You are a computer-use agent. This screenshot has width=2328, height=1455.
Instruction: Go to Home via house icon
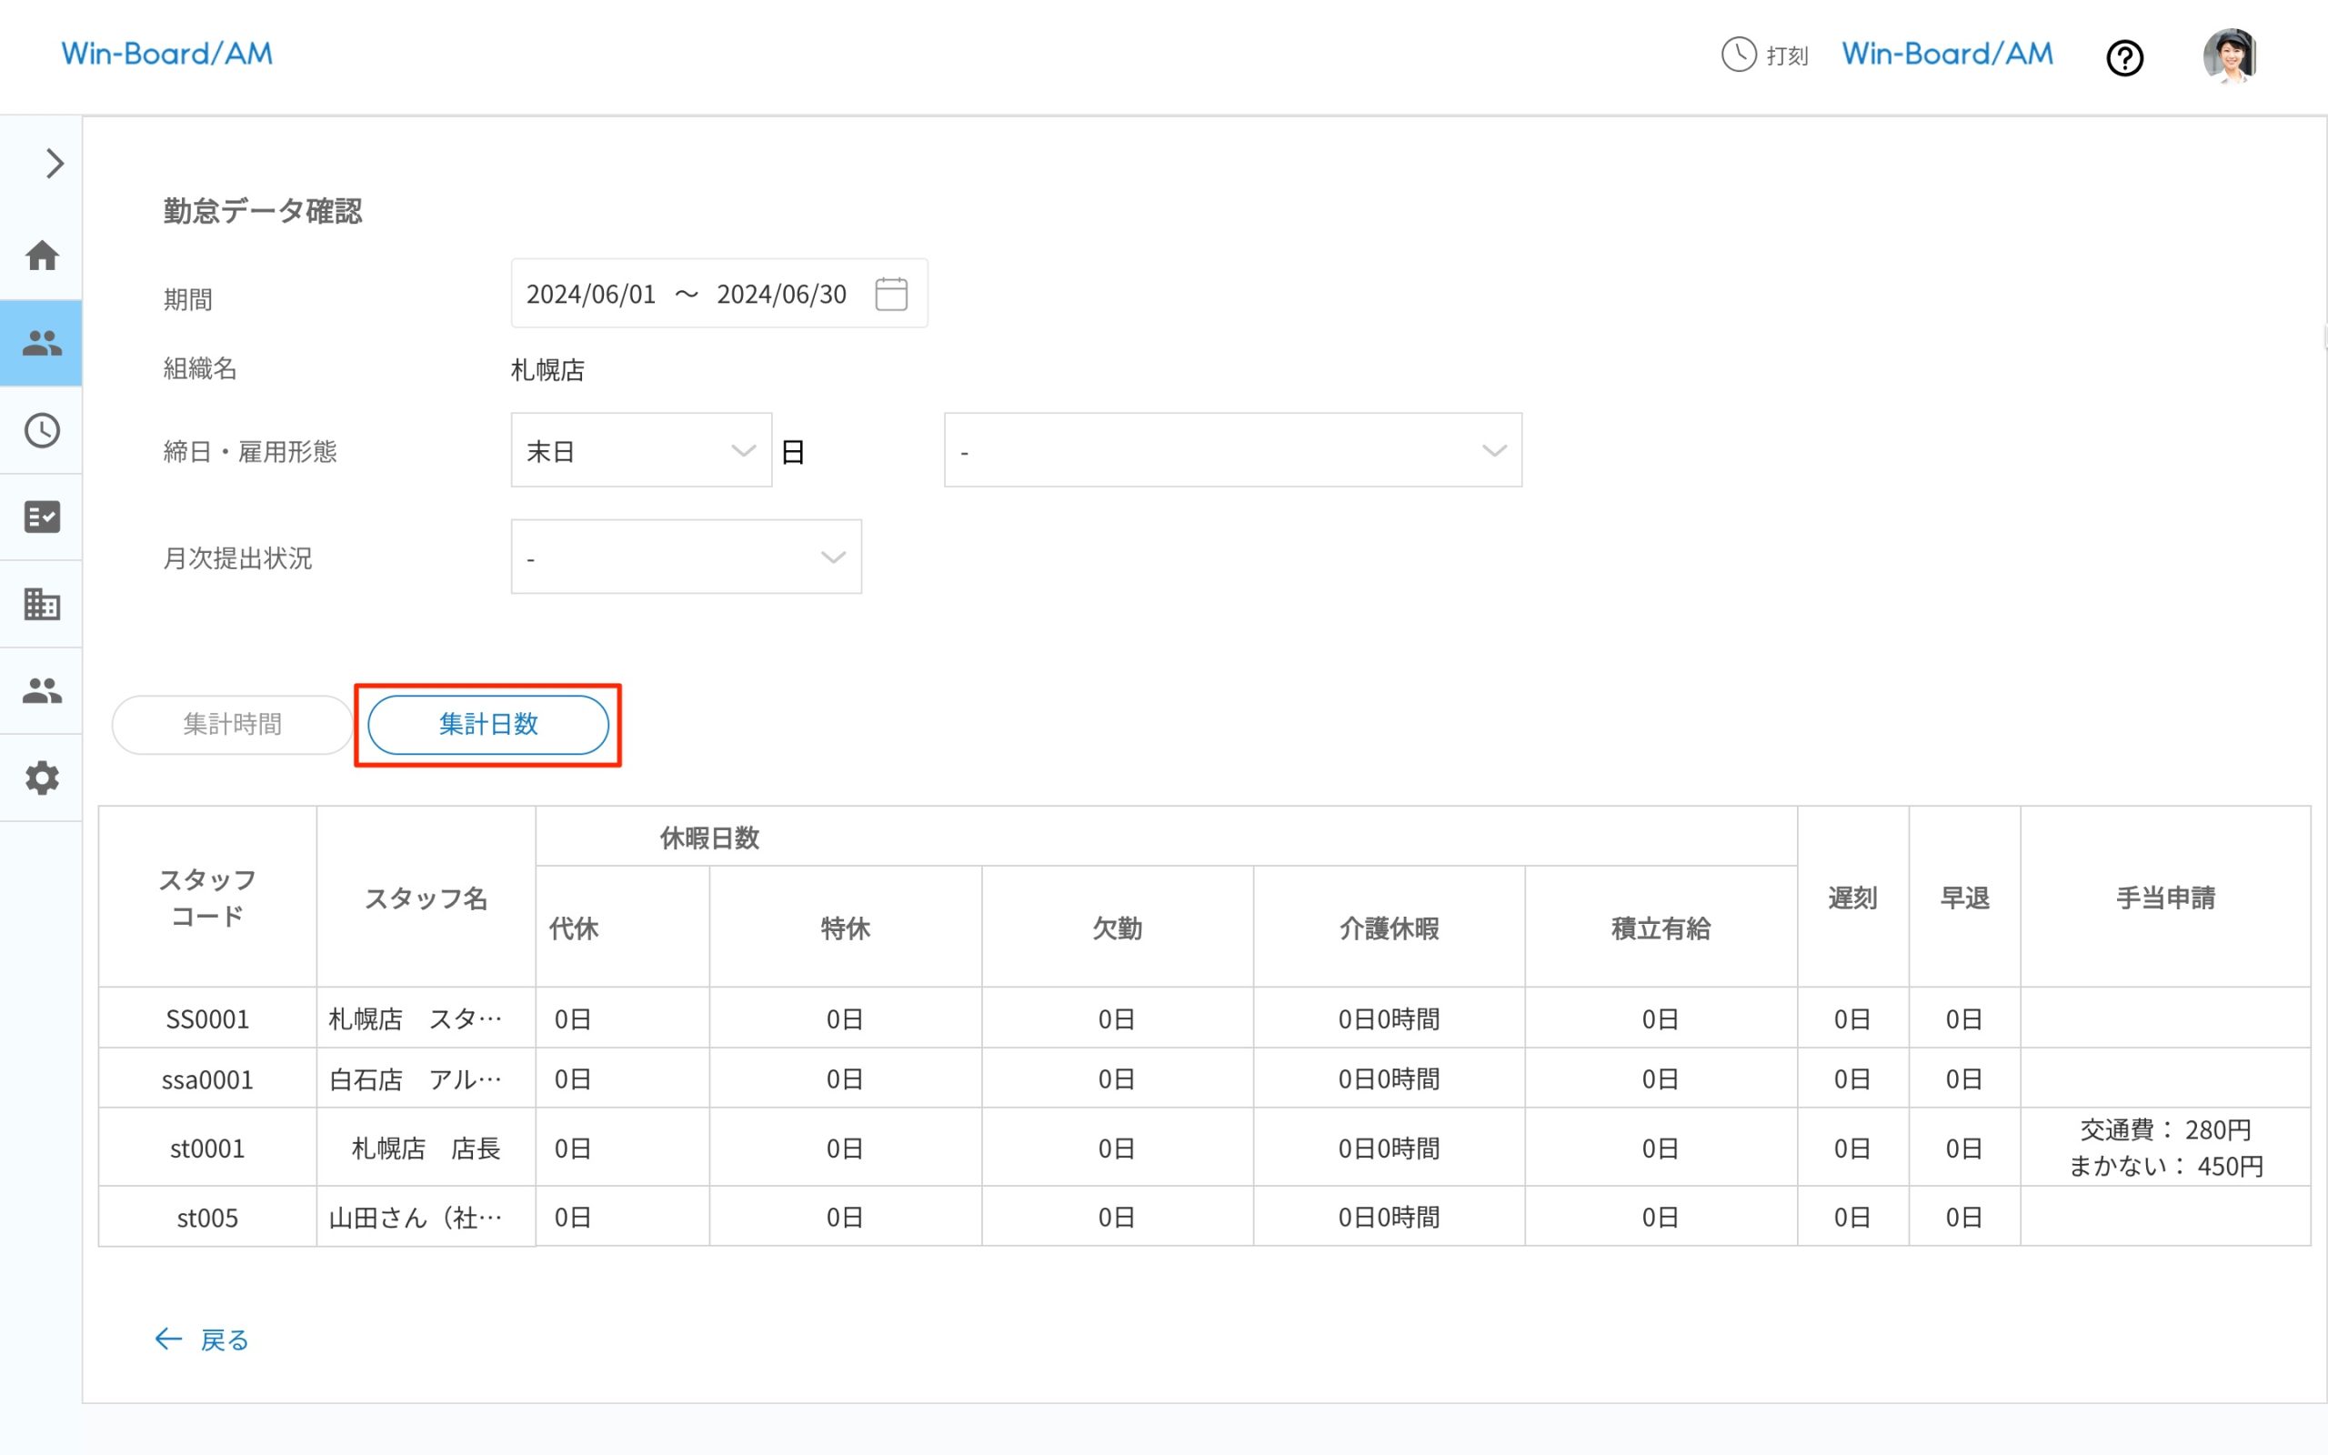[x=43, y=256]
